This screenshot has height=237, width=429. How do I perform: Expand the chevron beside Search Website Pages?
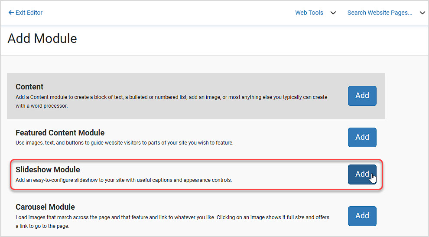422,13
